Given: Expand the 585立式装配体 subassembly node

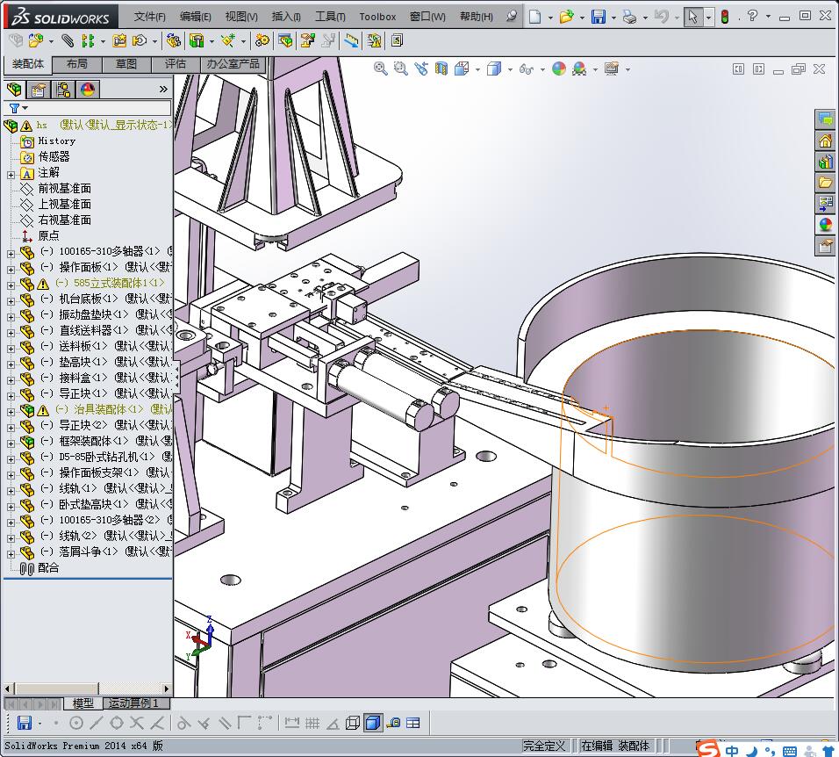Looking at the screenshot, I should pyautogui.click(x=11, y=285).
